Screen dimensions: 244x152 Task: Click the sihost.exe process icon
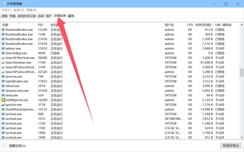3,86
